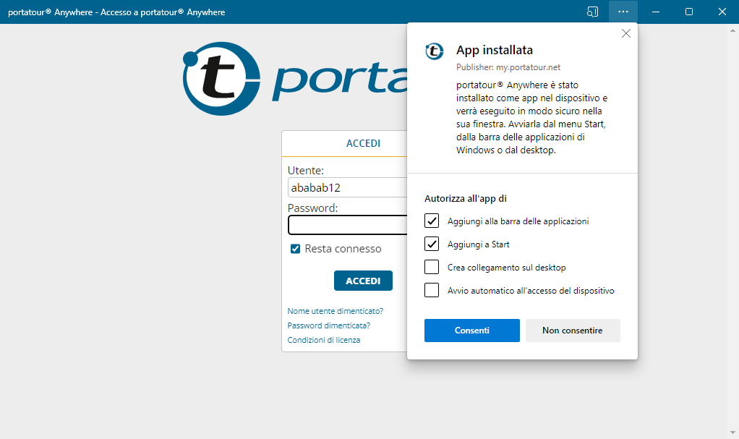
Task: Click the large portatour logo emblem
Action: click(x=221, y=79)
